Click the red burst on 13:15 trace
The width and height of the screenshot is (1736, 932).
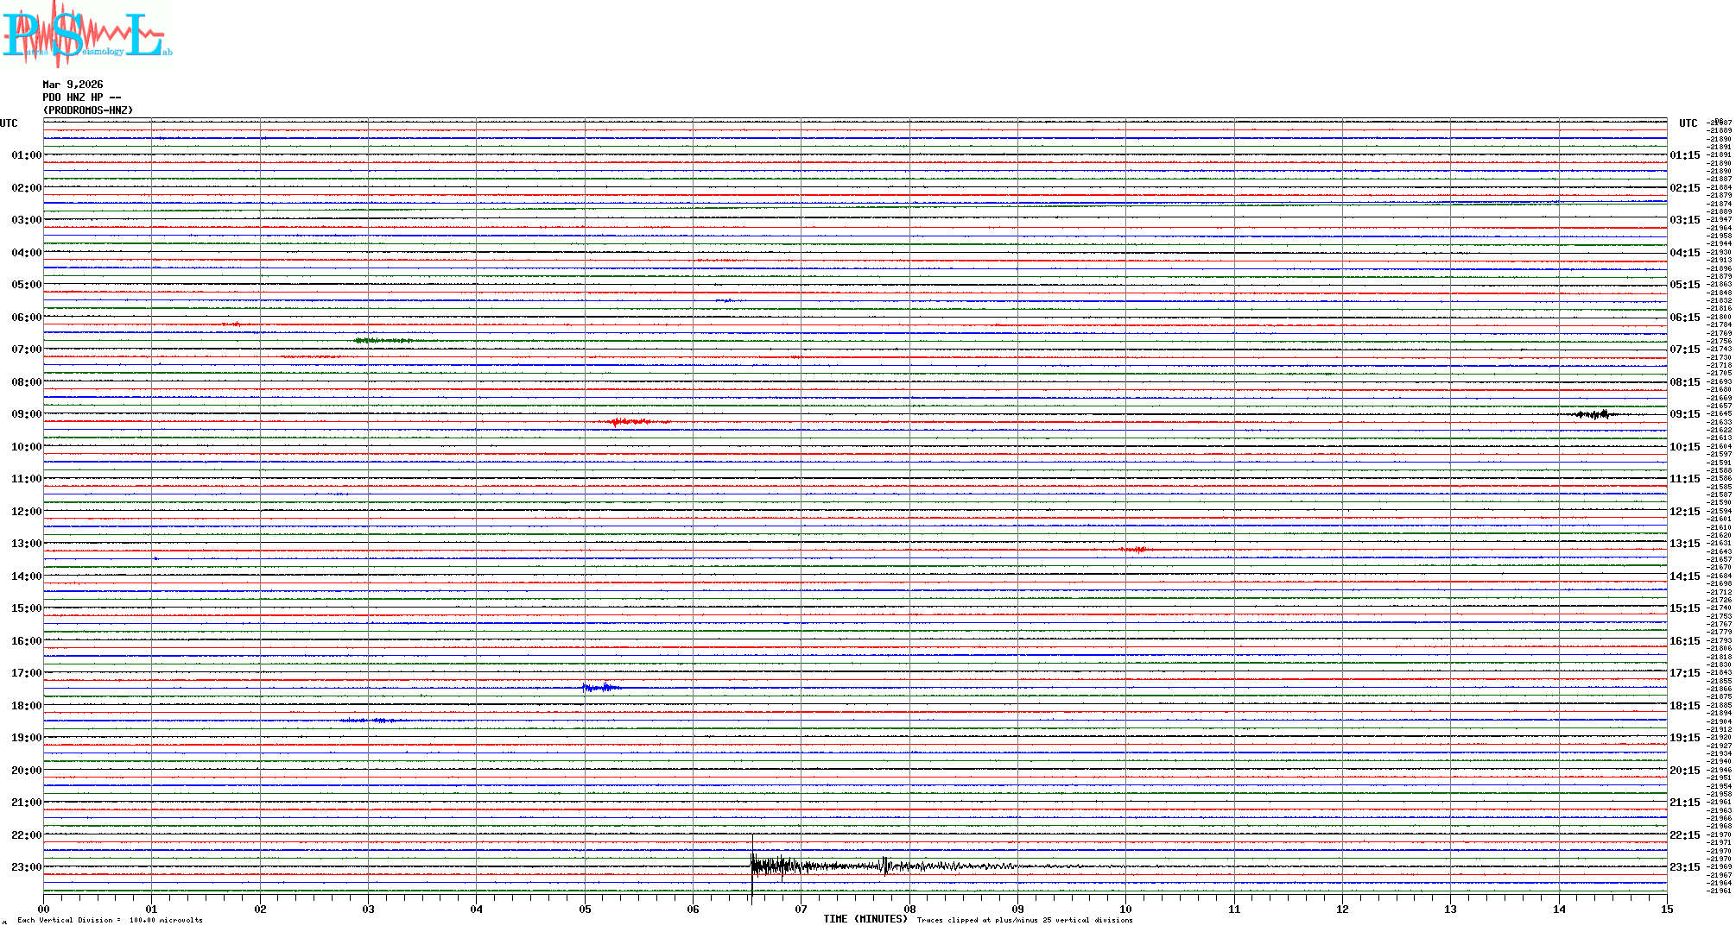coord(1134,550)
